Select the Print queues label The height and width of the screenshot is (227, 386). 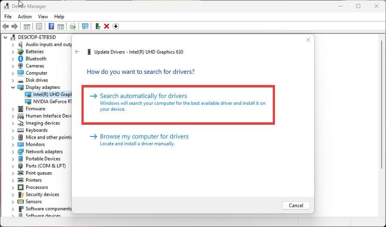tap(39, 173)
